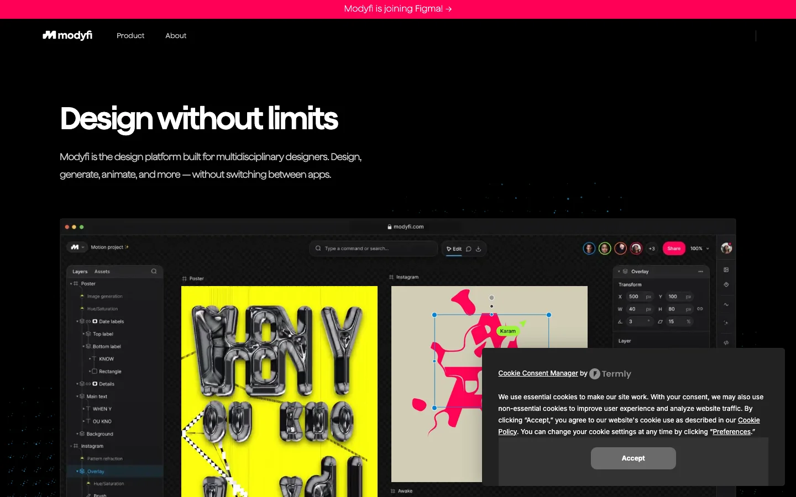Screen dimensions: 796x497
Task: Click the blue-ringed collaborator avatar
Action: click(589, 248)
